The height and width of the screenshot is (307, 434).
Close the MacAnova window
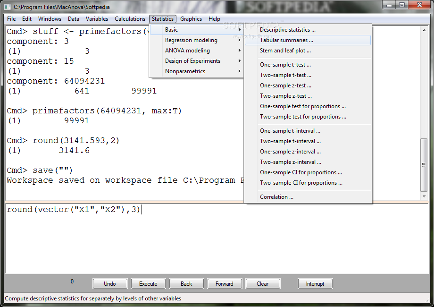[x=419, y=5]
